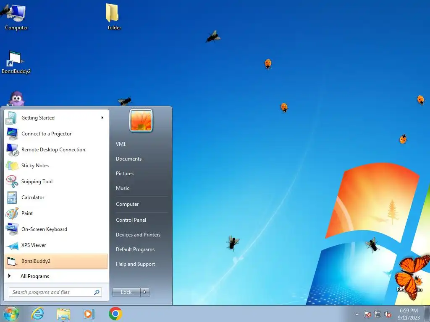This screenshot has height=322, width=430.
Task: Click the Windows Start orb
Action: tap(11, 314)
